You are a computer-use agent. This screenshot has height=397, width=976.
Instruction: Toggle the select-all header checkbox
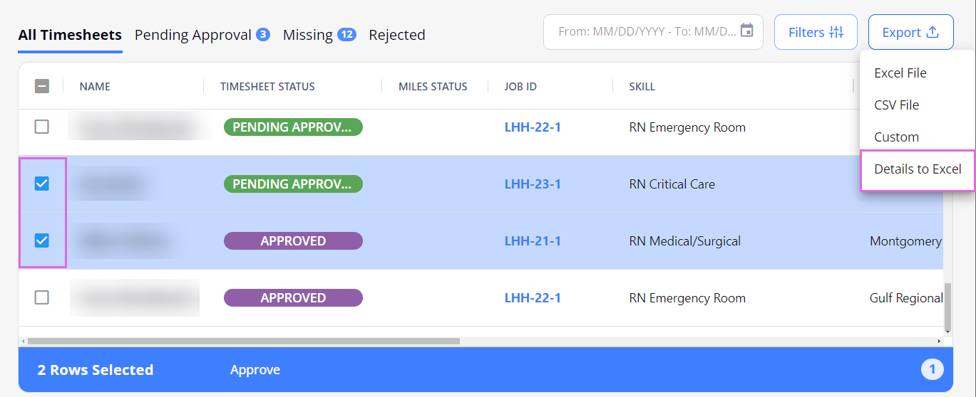(x=42, y=86)
